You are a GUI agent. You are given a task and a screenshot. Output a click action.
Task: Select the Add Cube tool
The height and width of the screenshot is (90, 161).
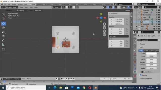pyautogui.click(x=3, y=49)
